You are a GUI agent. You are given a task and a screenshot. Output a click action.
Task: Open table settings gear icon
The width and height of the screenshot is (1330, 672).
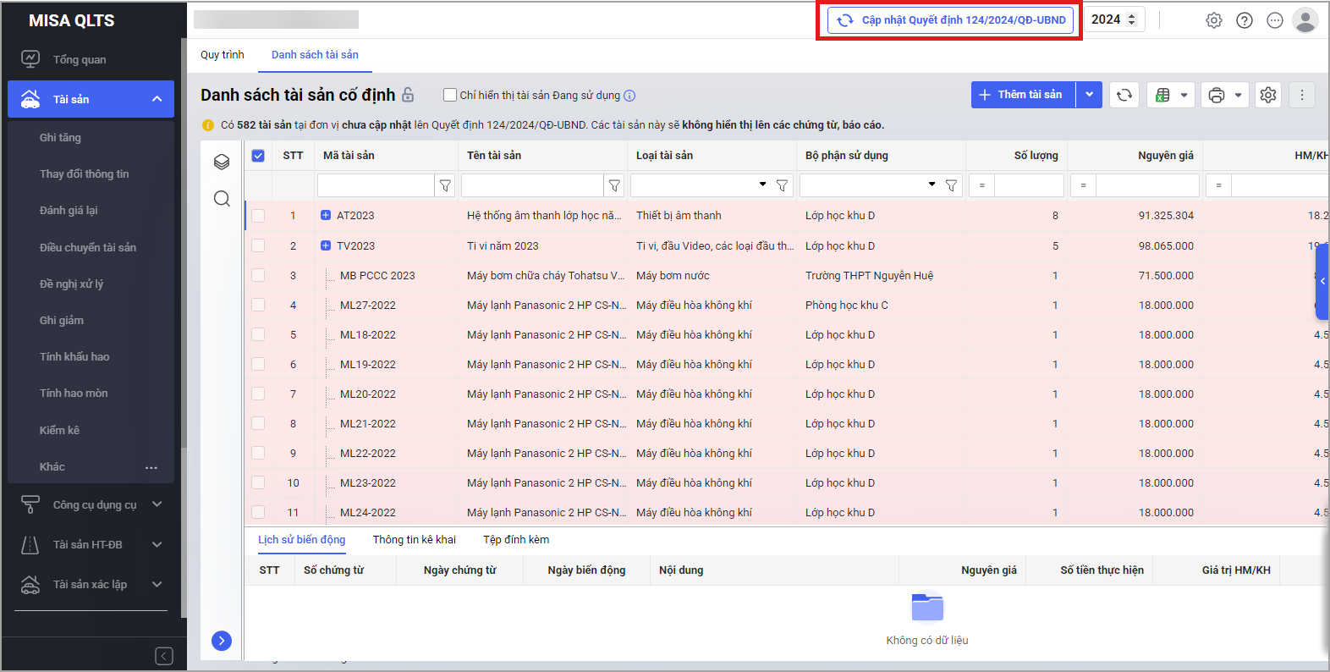[x=1267, y=95]
